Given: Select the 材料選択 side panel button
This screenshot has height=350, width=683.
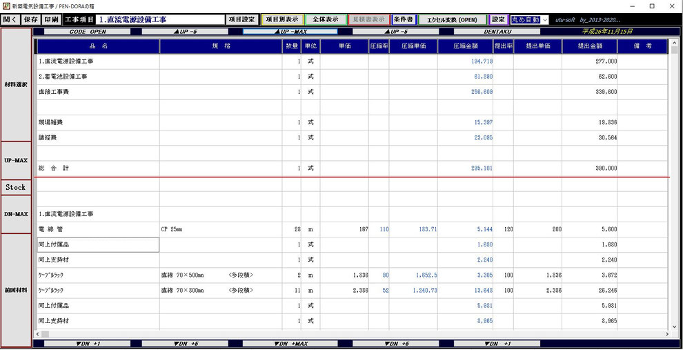Looking at the screenshot, I should click(x=17, y=84).
